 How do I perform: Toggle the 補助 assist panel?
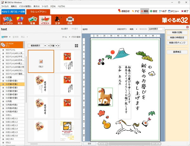coord(144,11)
